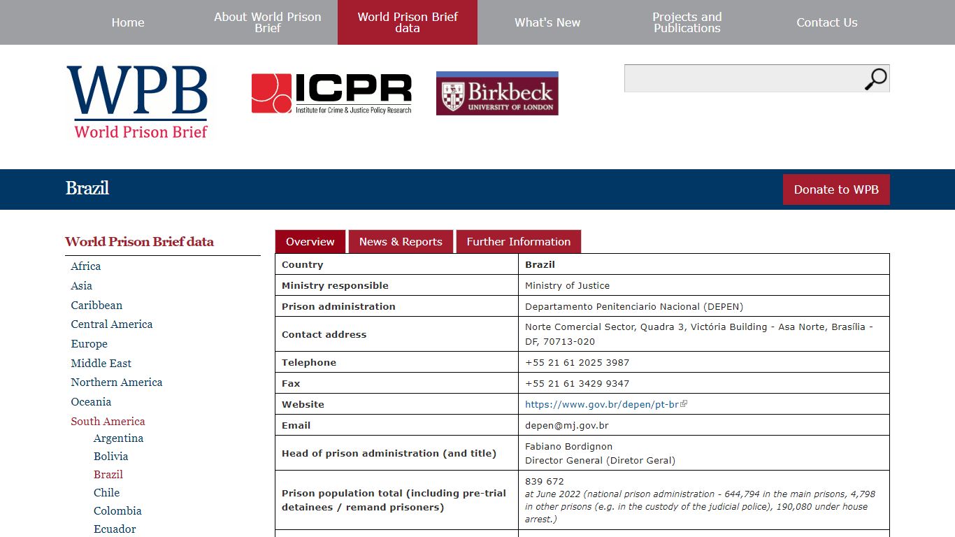Click the ICPR institute logo

point(331,94)
